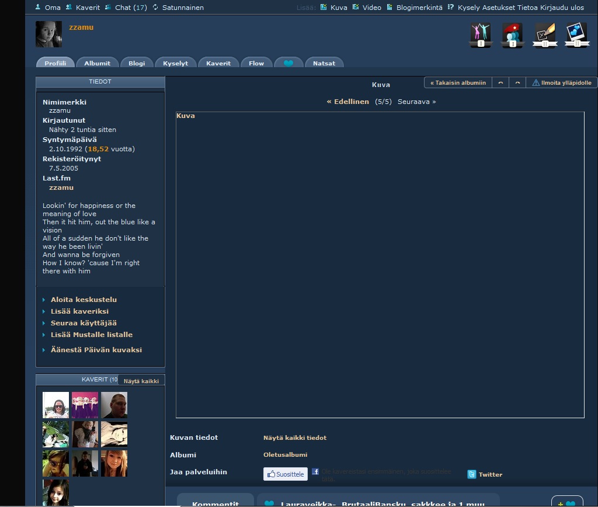Viewport: 598px width, 507px height.
Task: Click the red beret friends badge icon
Action: (513, 34)
